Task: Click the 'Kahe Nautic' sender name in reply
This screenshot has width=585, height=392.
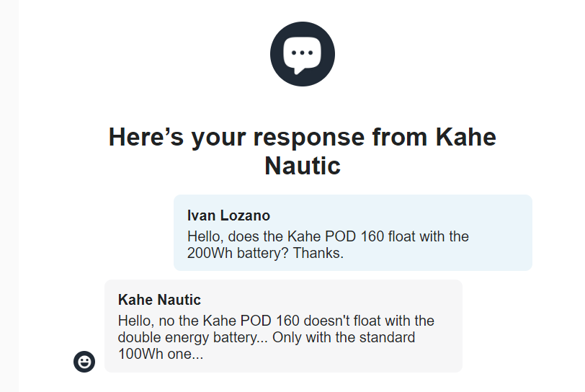Action: (x=159, y=300)
